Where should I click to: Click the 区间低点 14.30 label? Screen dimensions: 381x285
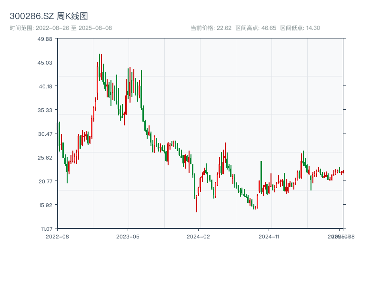point(300,28)
